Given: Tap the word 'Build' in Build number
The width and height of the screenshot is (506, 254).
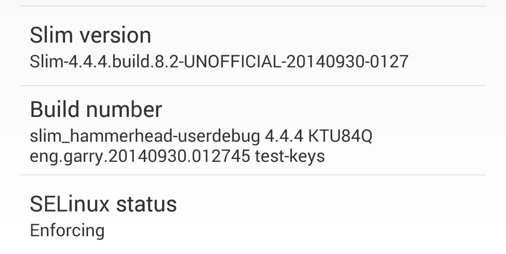Looking at the screenshot, I should pyautogui.click(x=54, y=109).
